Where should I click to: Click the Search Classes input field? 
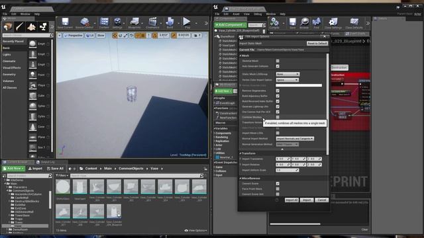[x=28, y=35]
